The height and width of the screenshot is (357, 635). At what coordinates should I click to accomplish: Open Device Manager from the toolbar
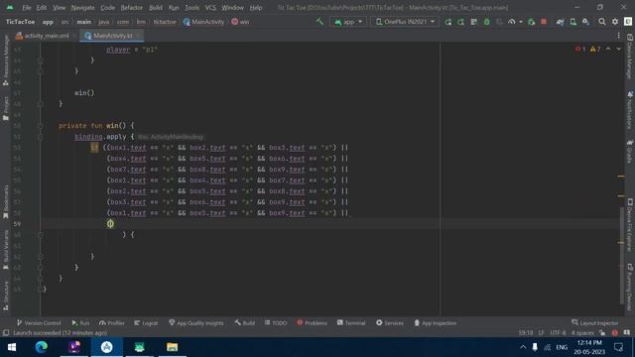pos(573,22)
